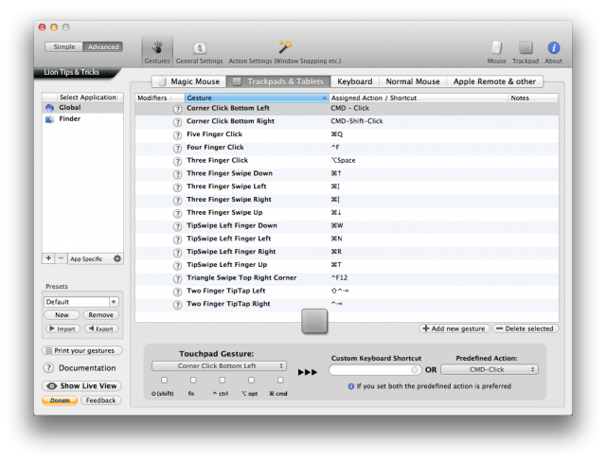Click help icon for Three Finger Swipe Left
The width and height of the screenshot is (606, 462).
(x=177, y=187)
